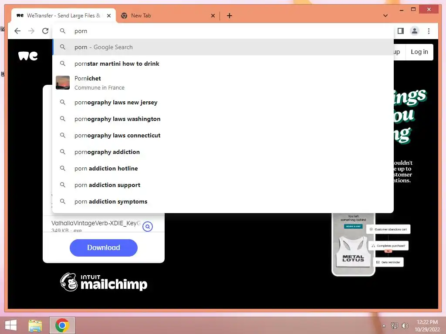
Task: Select the 'addiction symptoms' suggestion
Action: coord(223,201)
